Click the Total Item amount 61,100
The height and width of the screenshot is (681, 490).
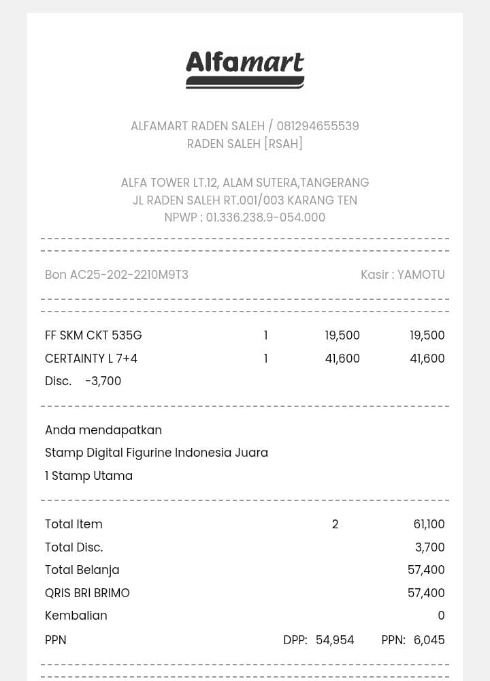pos(429,524)
